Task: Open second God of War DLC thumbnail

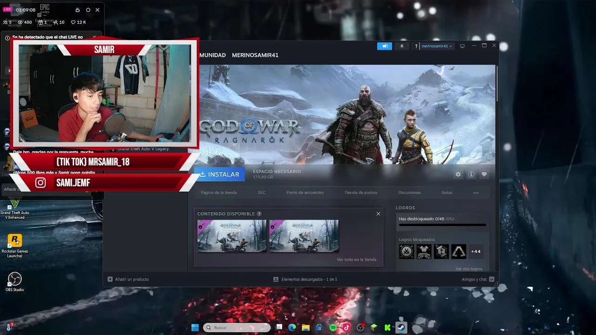Action: (304, 236)
